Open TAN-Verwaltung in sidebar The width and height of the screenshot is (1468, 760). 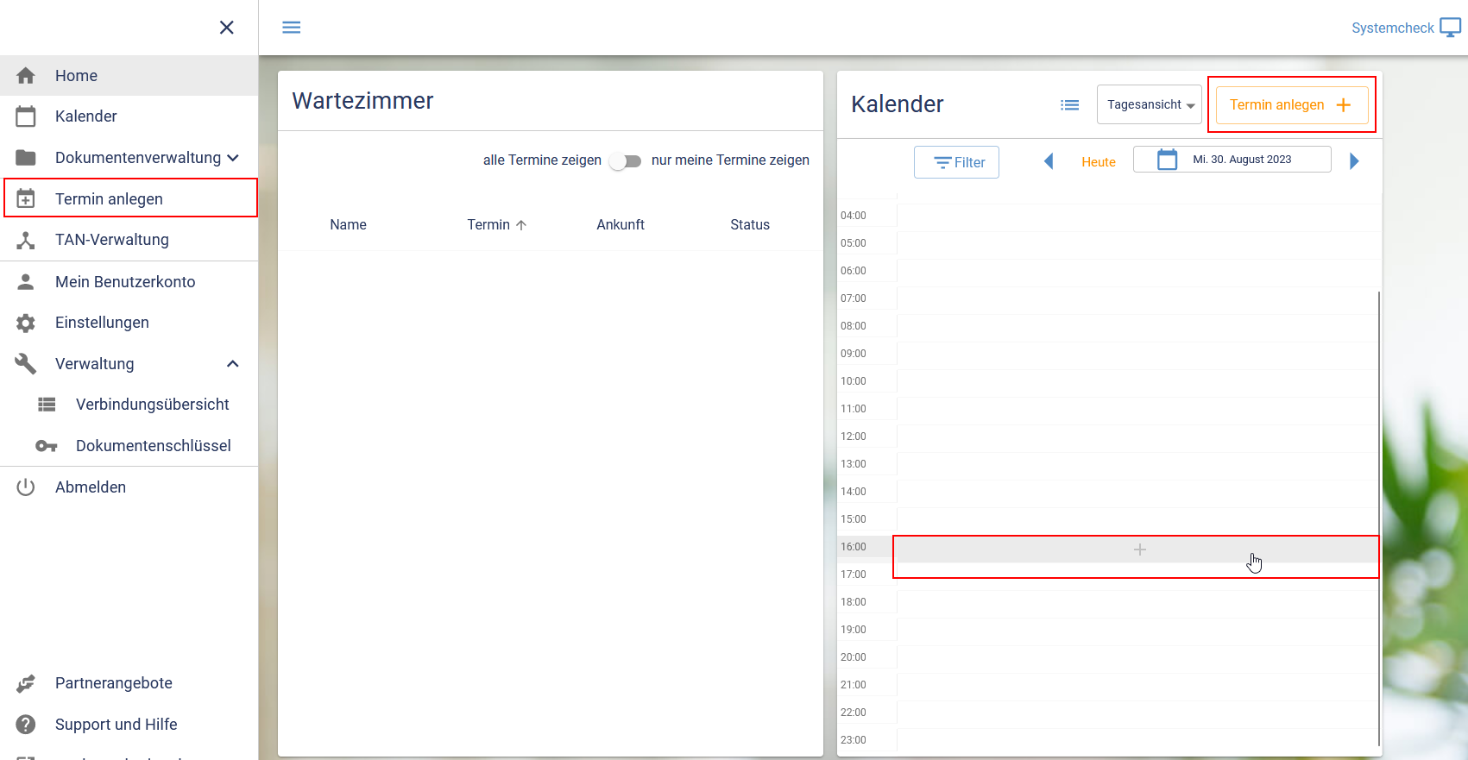pyautogui.click(x=112, y=240)
